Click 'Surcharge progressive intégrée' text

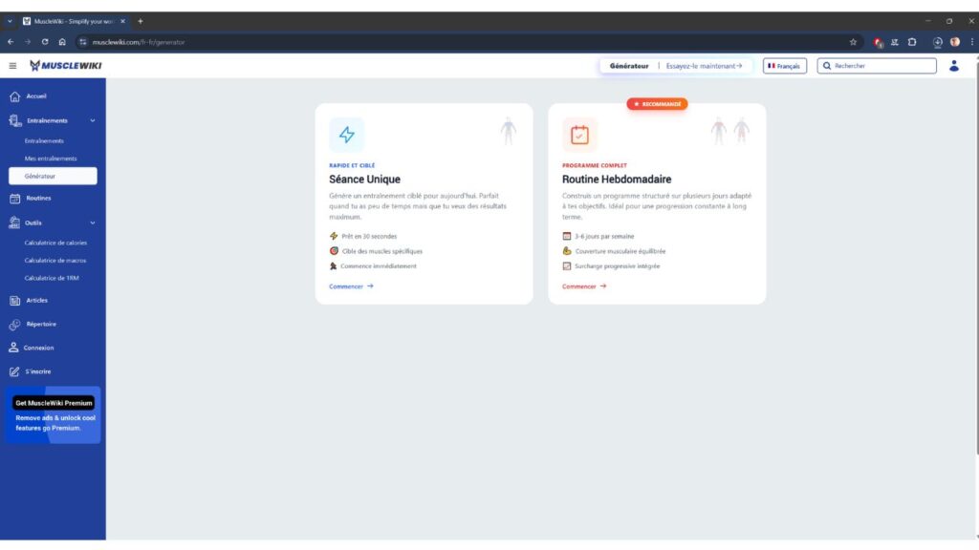[x=617, y=266]
